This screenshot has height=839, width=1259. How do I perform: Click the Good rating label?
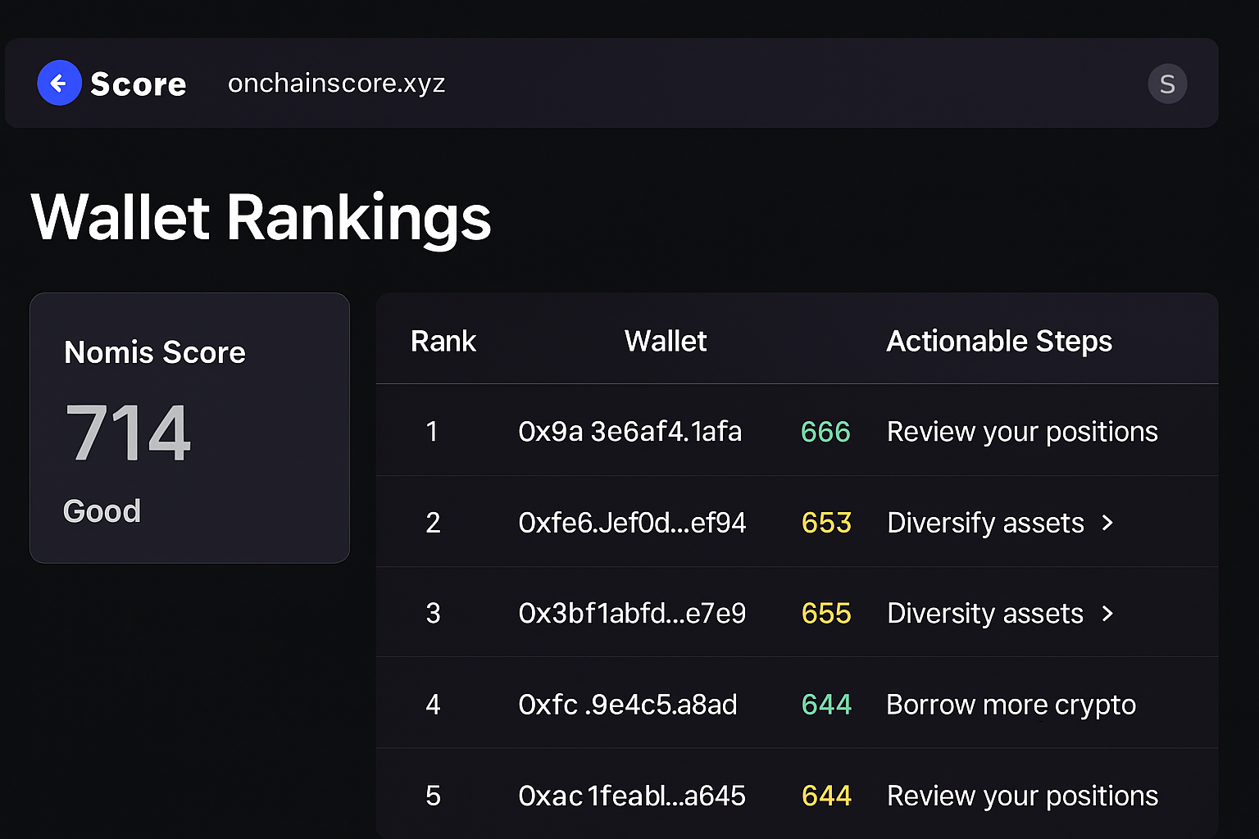[102, 511]
